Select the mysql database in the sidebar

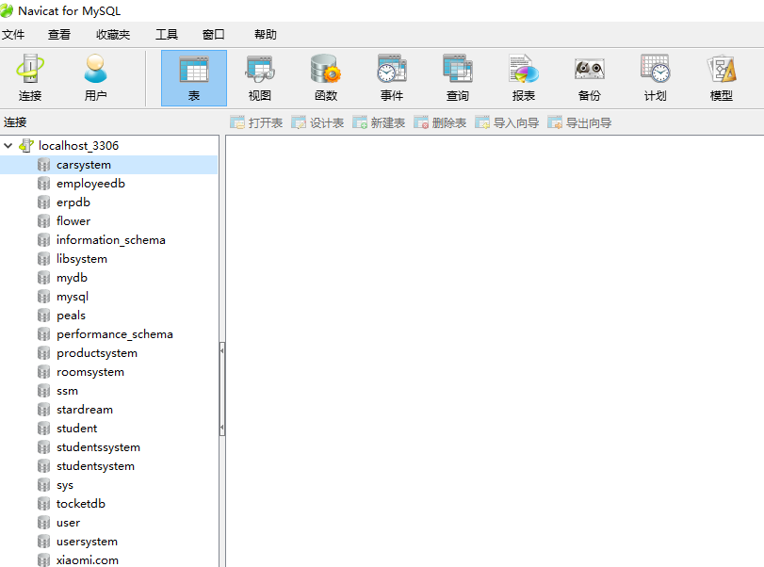click(x=73, y=296)
